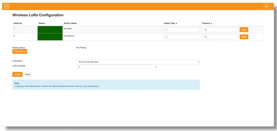Image resolution: width=277 pixels, height=131 pixels.
Task: Focus the Sleep Time field for H2 Sensor1
Action: [x=182, y=37]
